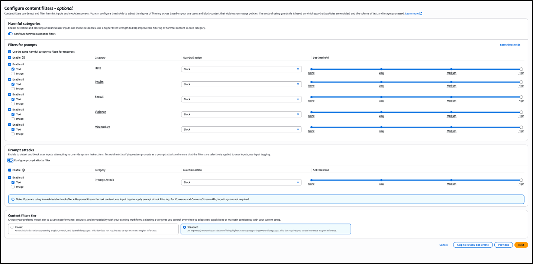
Task: Toggle off Configure harmful categories filters
Action: point(10,33)
